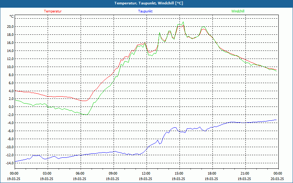Click the blue Taupunkt legend label
Screen dimensions: 293x183
(x=145, y=11)
